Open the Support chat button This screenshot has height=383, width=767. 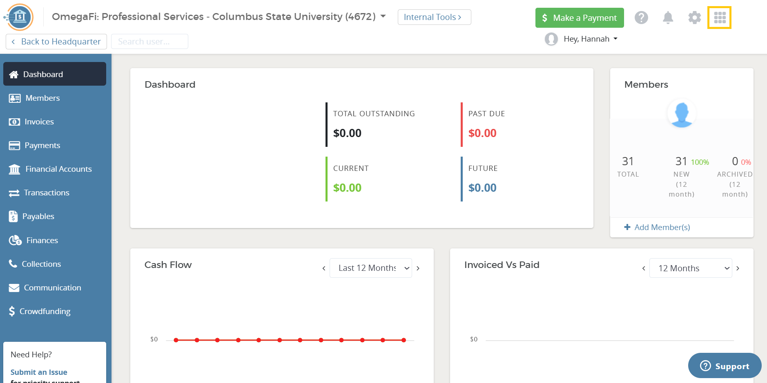(x=725, y=366)
